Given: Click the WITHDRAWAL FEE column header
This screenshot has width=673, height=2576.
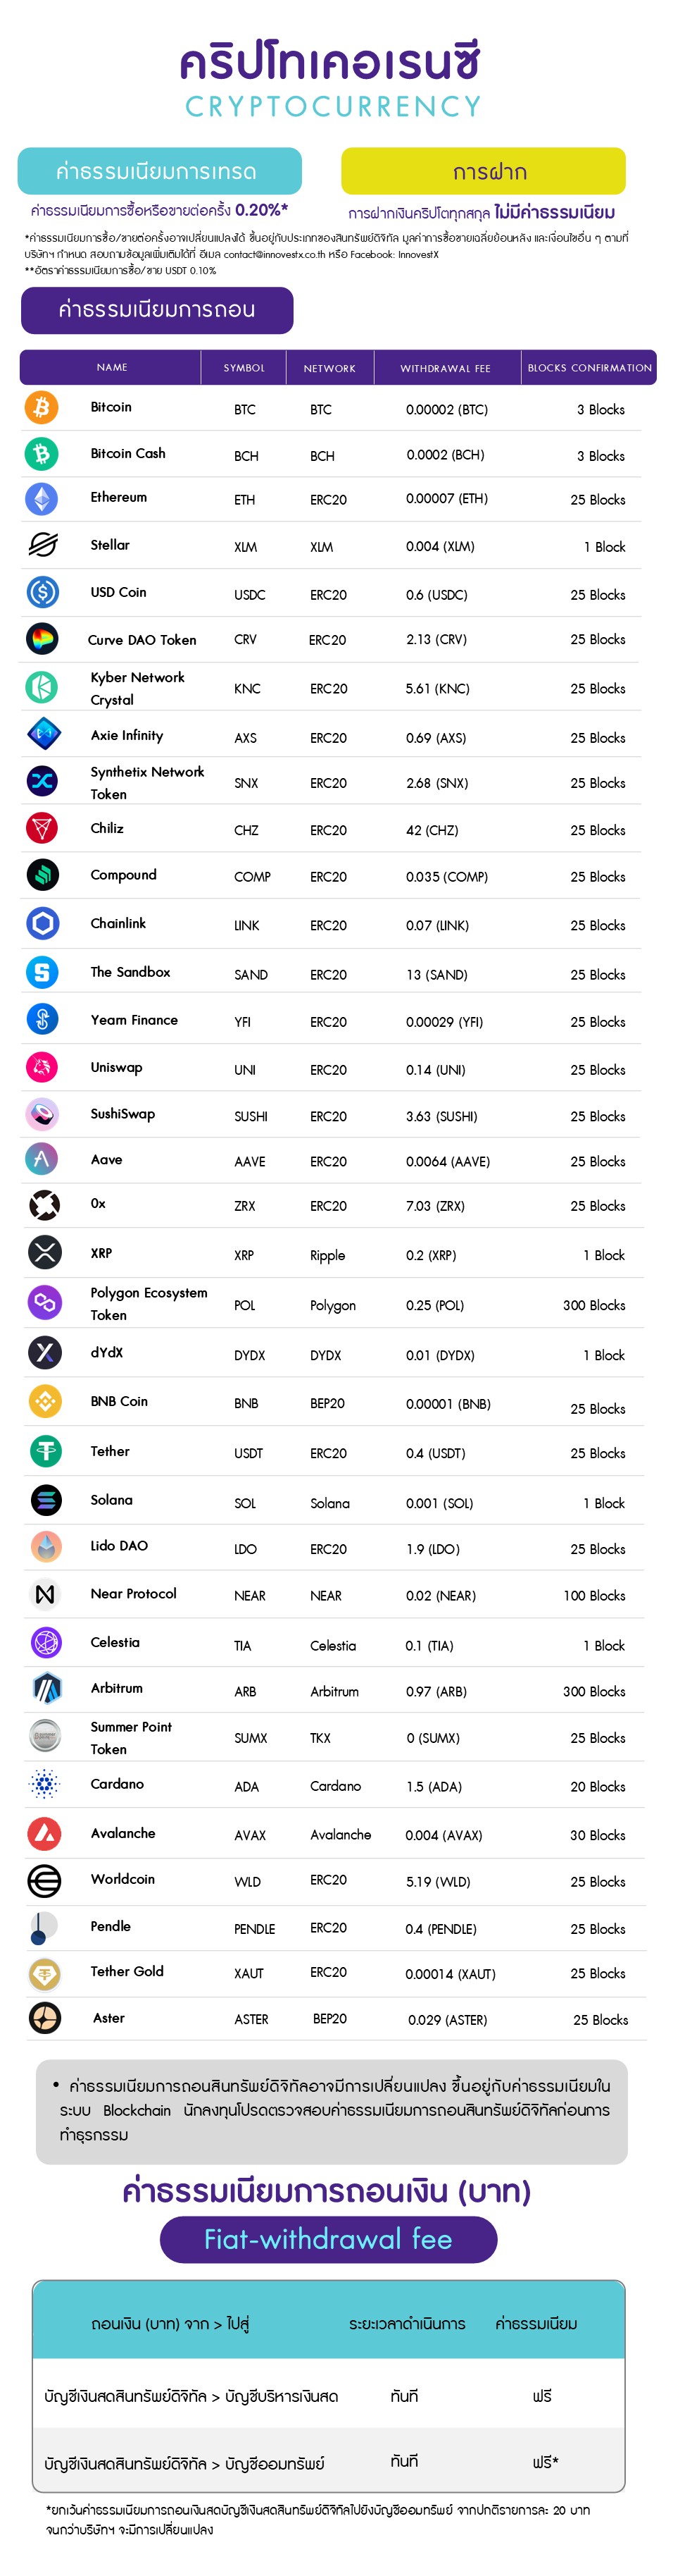Looking at the screenshot, I should [446, 368].
